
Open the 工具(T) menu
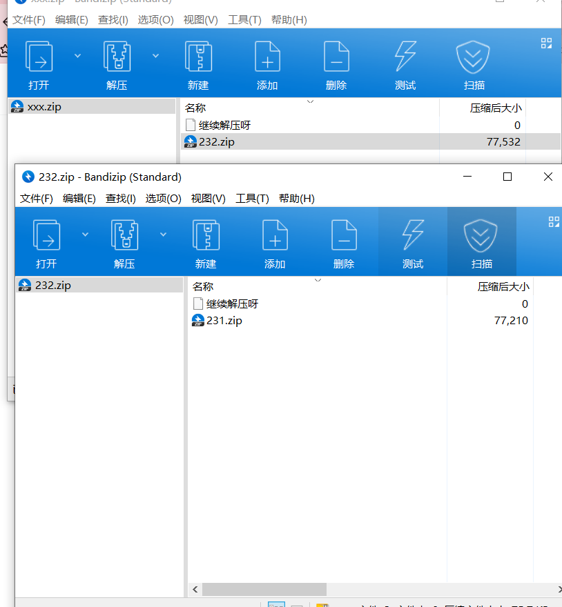coord(253,199)
